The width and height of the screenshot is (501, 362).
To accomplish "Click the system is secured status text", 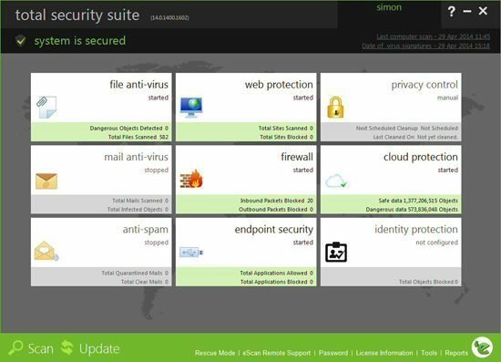I will coord(80,41).
